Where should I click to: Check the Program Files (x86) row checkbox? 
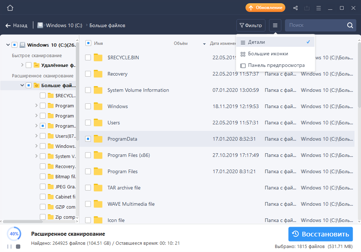pyautogui.click(x=88, y=155)
